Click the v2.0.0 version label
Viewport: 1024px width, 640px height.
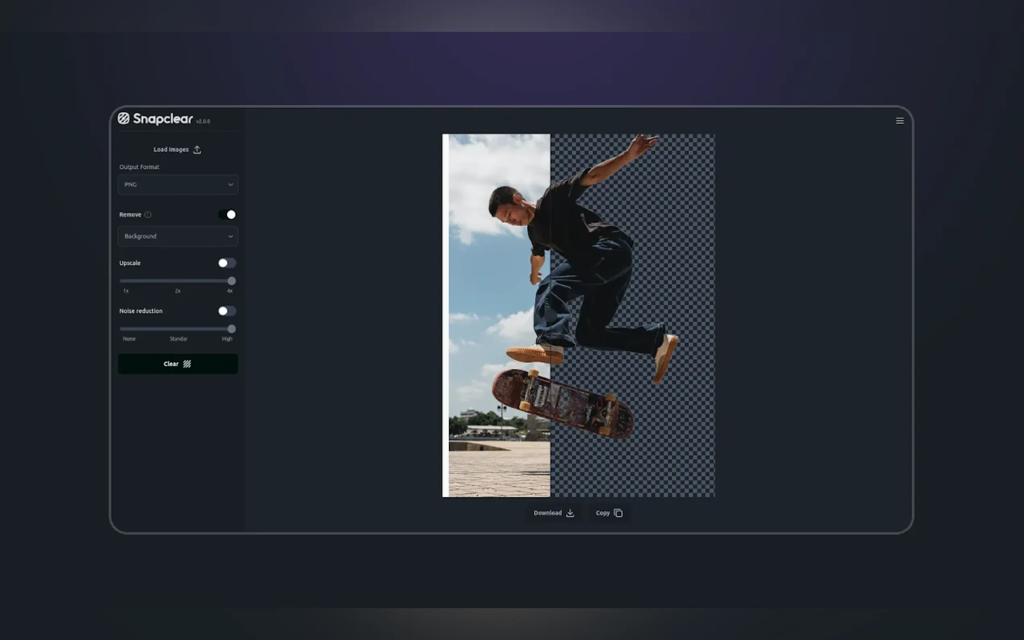coord(203,121)
